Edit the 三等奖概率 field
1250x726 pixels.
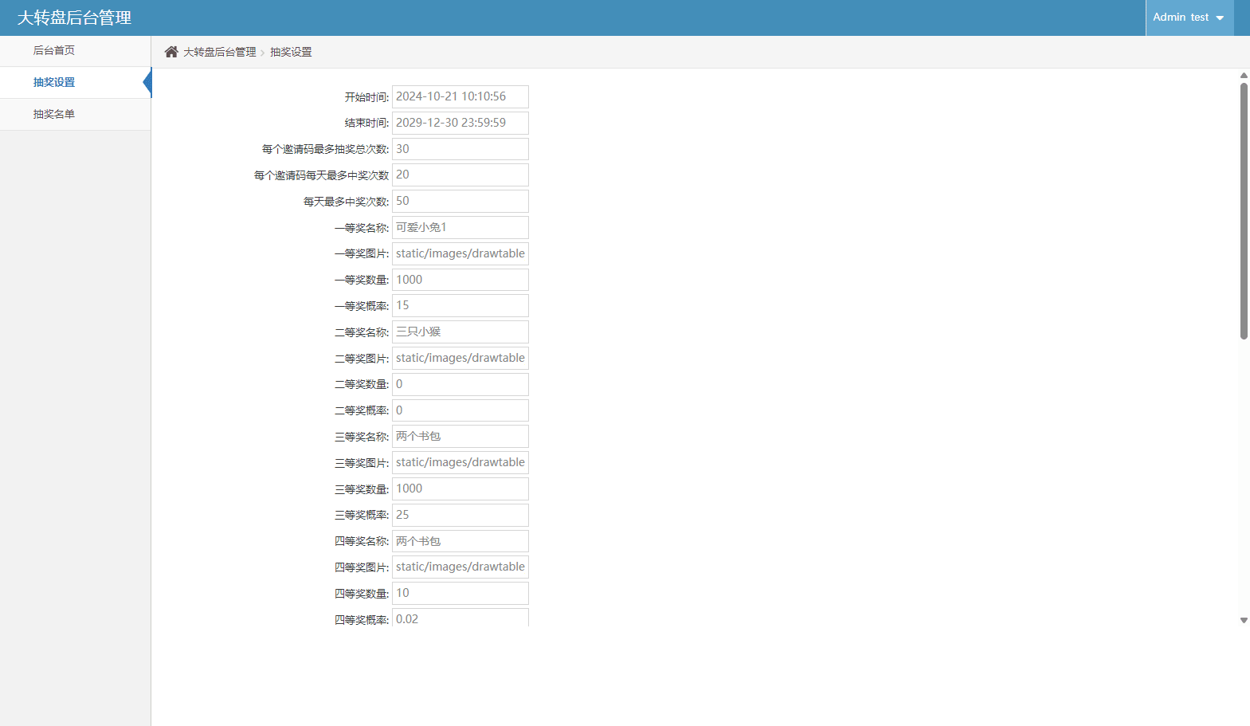pos(460,515)
